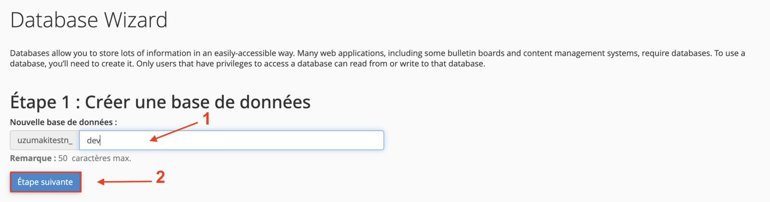Image resolution: width=770 pixels, height=202 pixels.
Task: Click the word "Wizard" in the title
Action: point(136,20)
